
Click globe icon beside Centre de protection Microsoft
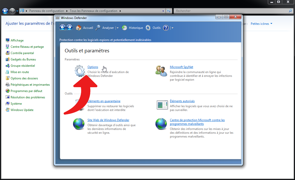click(161, 124)
